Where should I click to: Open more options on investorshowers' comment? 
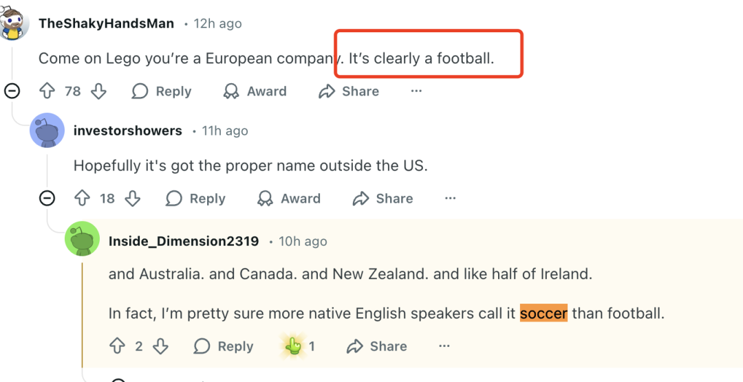click(450, 199)
